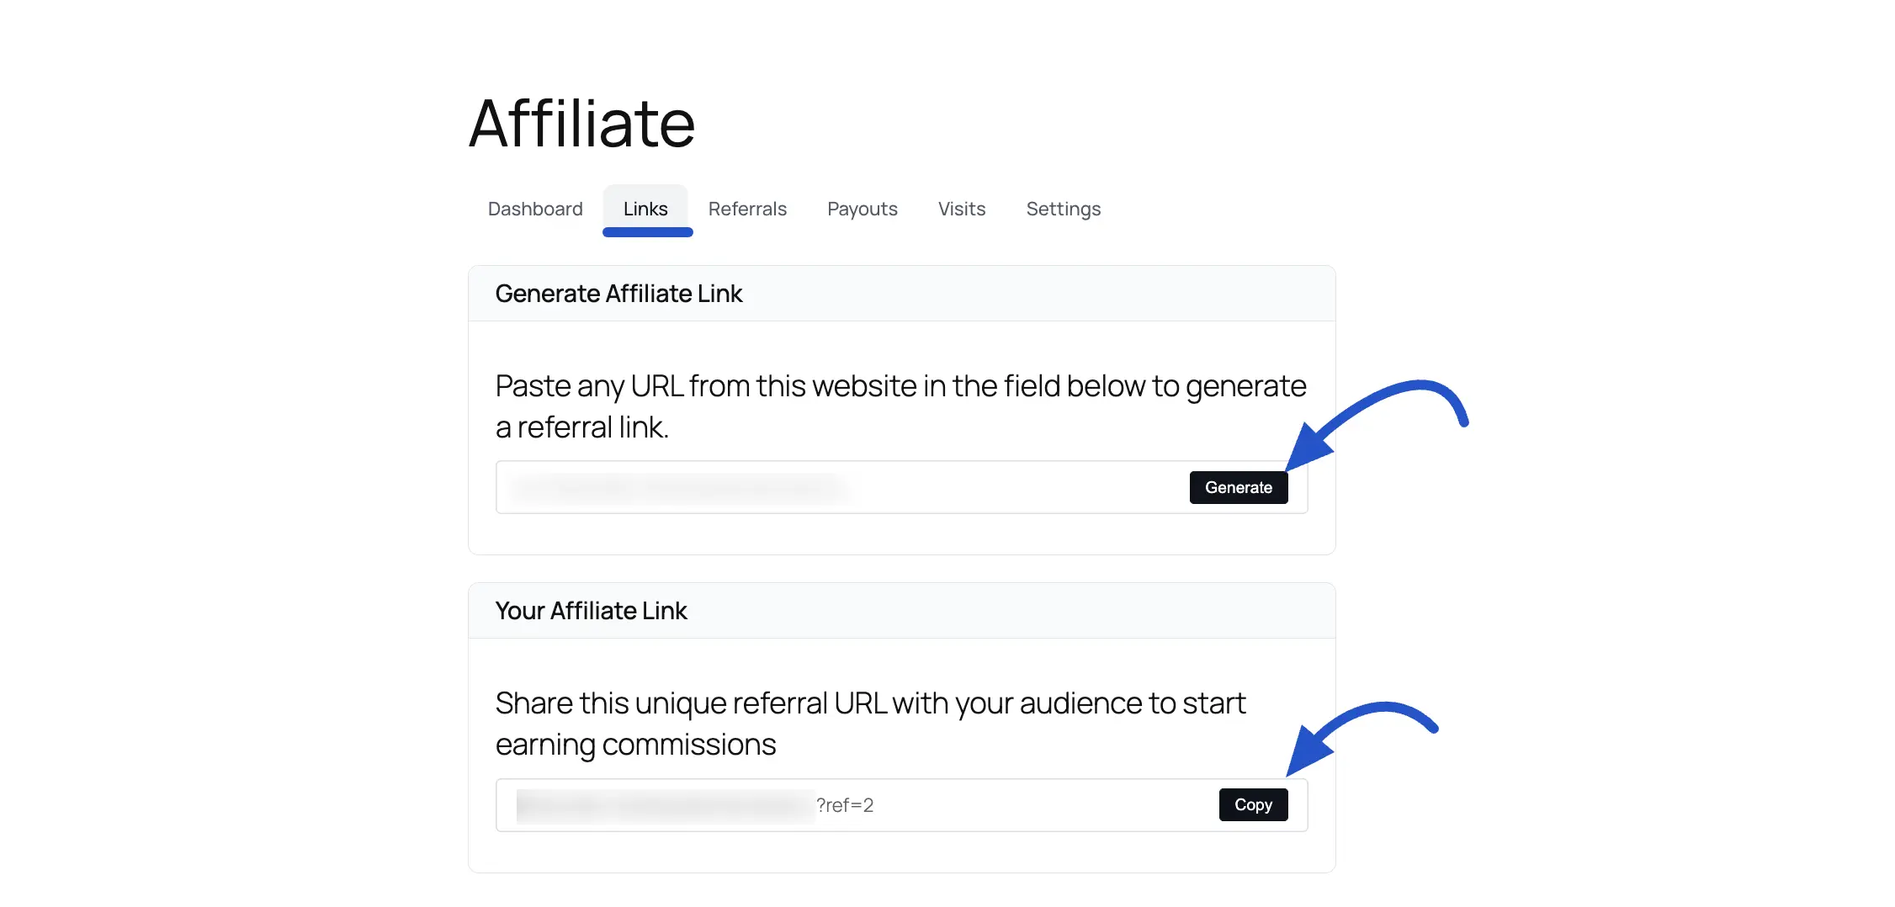Open the Visits tab
Screen dimensions: 1895x907
tap(962, 209)
